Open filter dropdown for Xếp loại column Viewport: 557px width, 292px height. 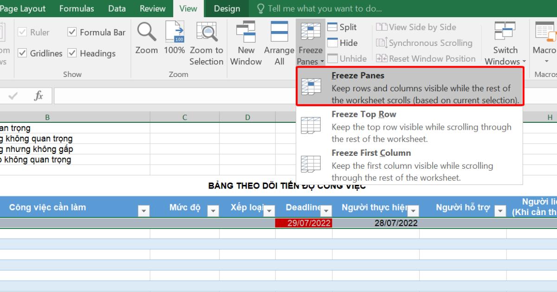(269, 211)
